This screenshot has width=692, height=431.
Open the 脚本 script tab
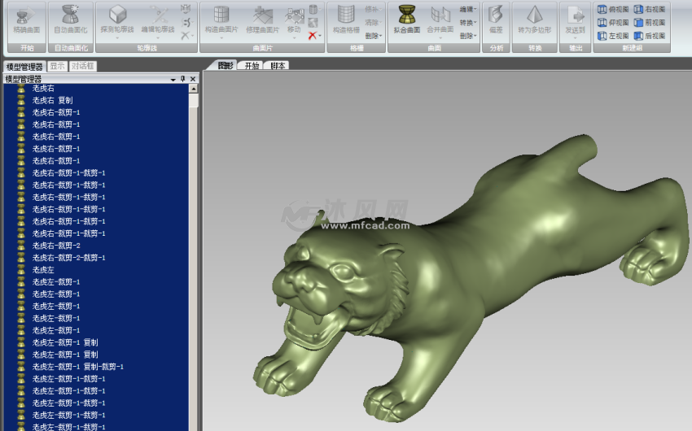278,66
